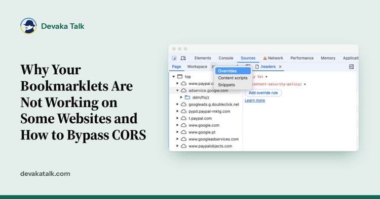This screenshot has width=380, height=199.
Task: Expand the www.google.pt arrow
Action: click(177, 132)
